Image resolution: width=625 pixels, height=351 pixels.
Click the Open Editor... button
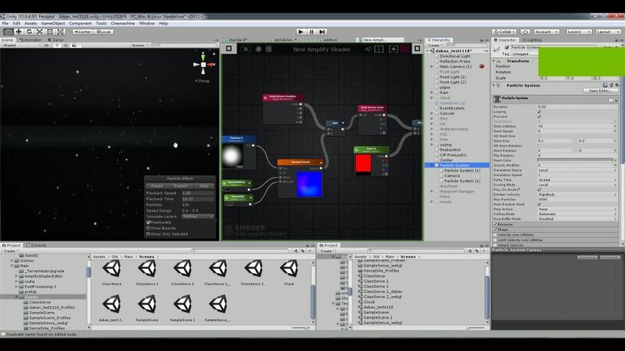pos(600,91)
